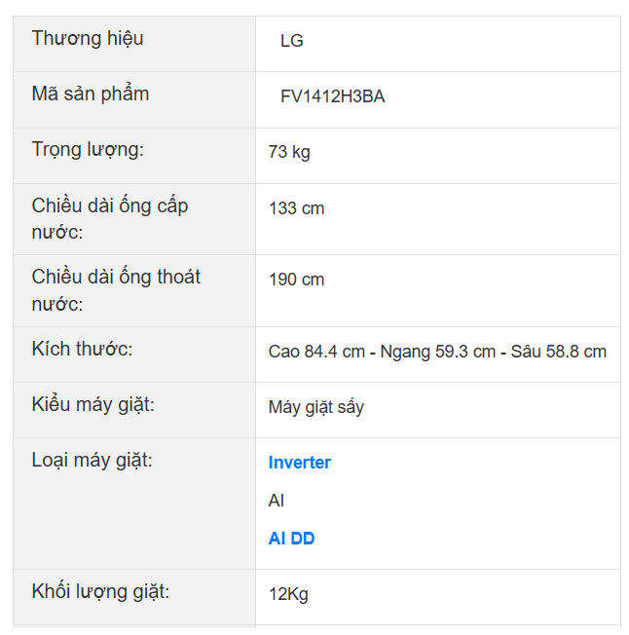Viewport: 629px width, 635px height.
Task: Click the 73 kg weight value
Action: tap(289, 152)
